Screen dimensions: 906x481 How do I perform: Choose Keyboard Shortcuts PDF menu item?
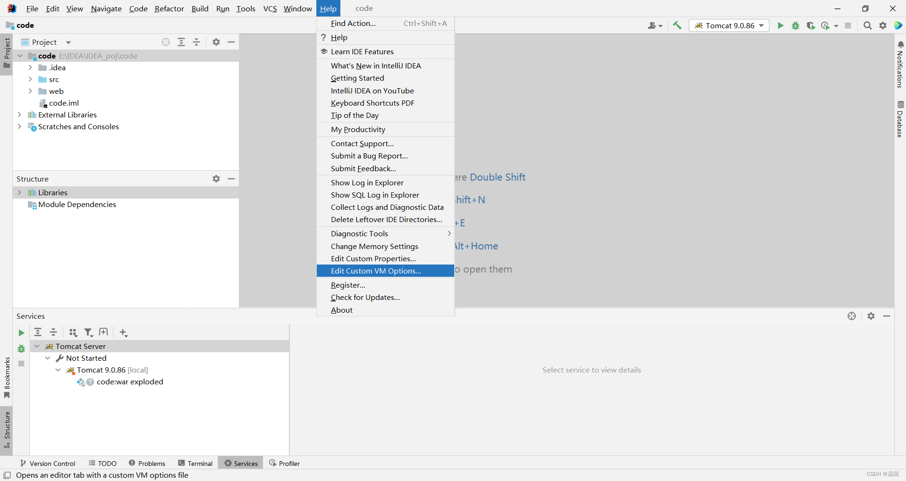[x=385, y=103]
